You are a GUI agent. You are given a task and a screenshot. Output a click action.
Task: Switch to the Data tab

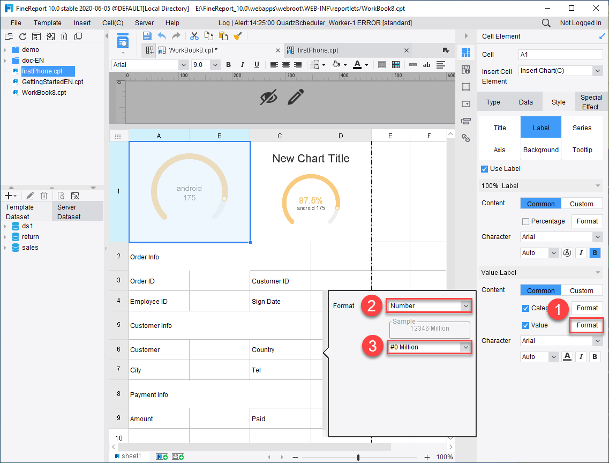(525, 102)
